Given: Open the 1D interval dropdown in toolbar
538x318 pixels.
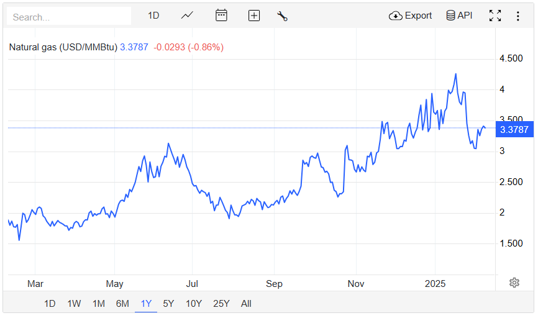Looking at the screenshot, I should pyautogui.click(x=153, y=16).
